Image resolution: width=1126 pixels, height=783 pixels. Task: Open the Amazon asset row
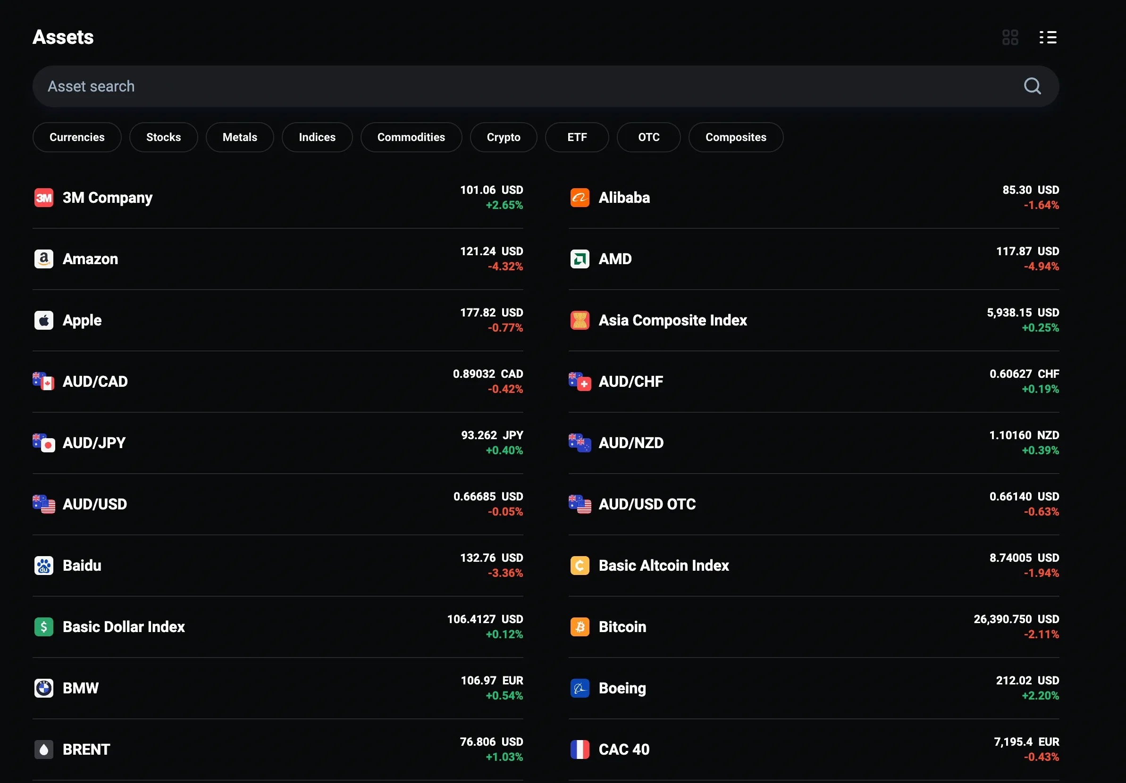[x=277, y=259]
